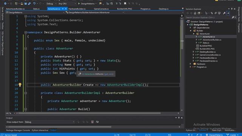
Task: Collapse the namespace block at line 5
Action: click(26, 32)
